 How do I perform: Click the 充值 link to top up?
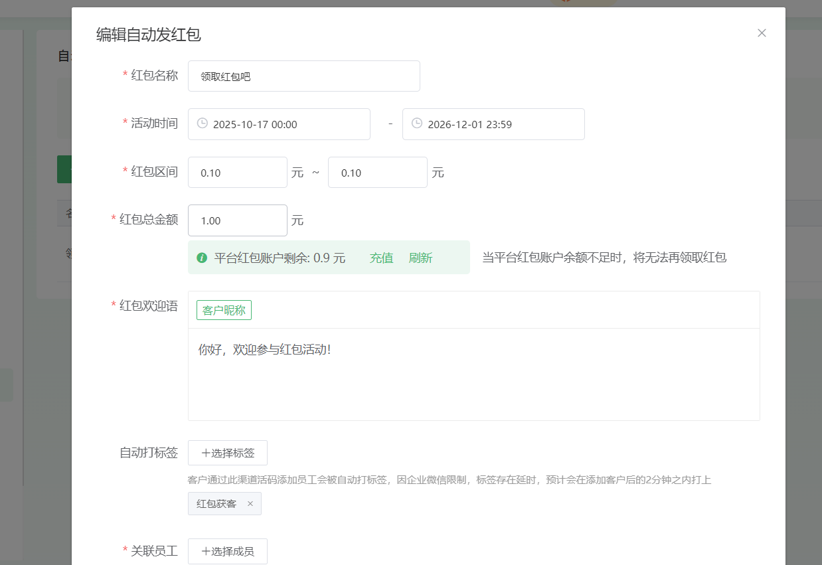click(x=381, y=258)
